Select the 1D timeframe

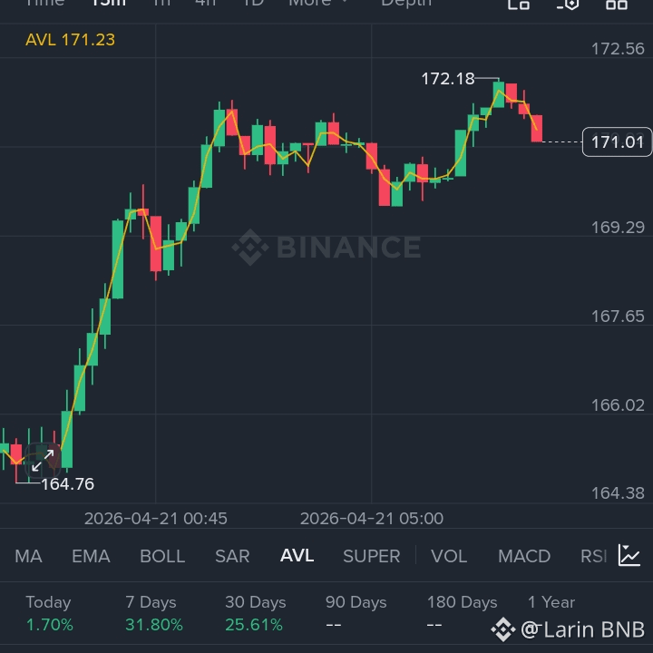pyautogui.click(x=253, y=3)
